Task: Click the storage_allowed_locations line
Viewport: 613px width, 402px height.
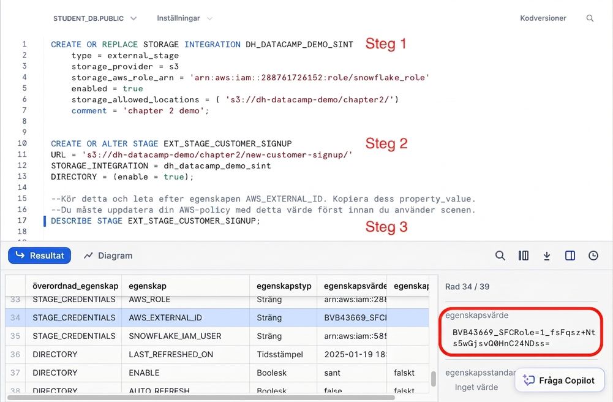Action: [235, 99]
